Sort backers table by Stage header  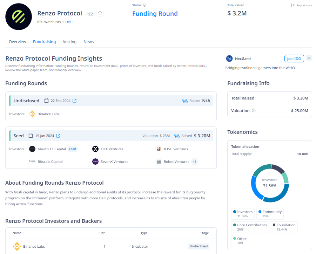pyautogui.click(x=204, y=233)
